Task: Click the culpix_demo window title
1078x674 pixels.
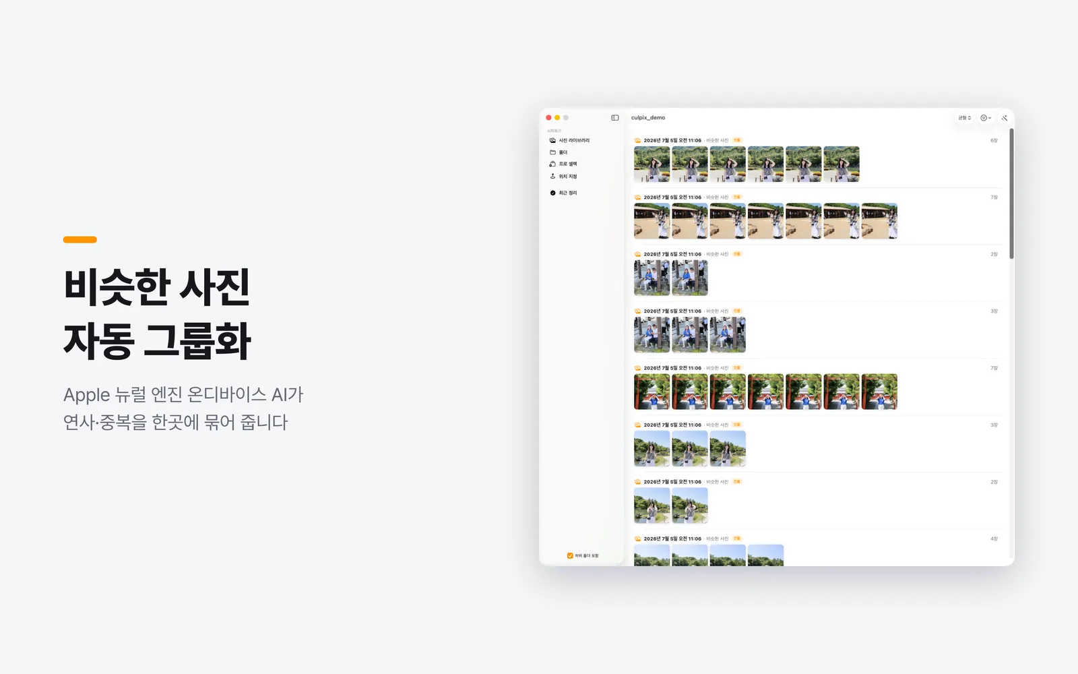Action: click(648, 118)
